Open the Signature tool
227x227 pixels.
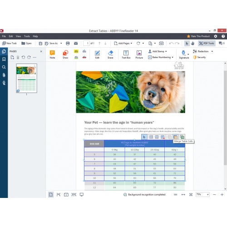(x=184, y=54)
